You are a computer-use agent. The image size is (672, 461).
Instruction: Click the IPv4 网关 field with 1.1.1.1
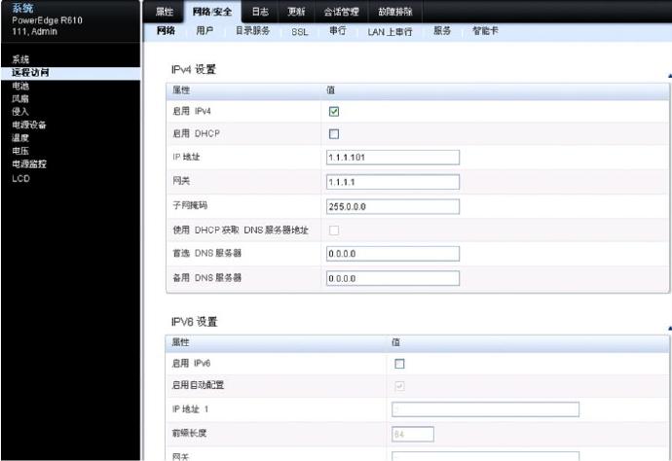[x=392, y=182]
